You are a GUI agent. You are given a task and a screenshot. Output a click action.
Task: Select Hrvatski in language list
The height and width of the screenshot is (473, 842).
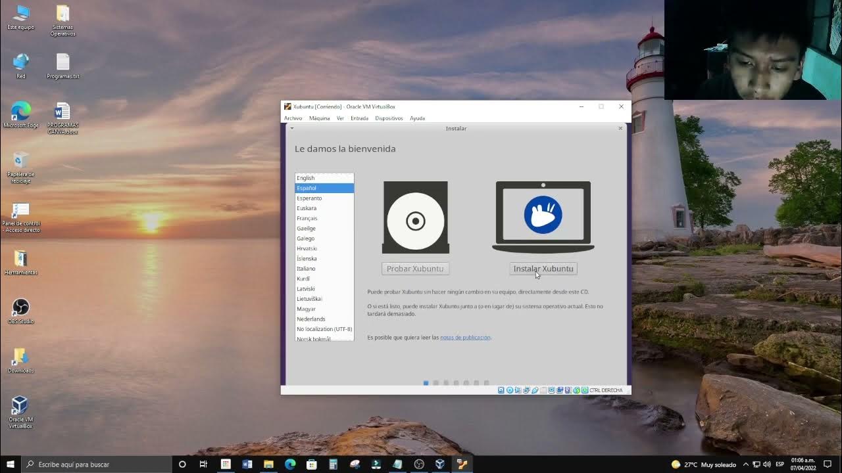[324, 248]
